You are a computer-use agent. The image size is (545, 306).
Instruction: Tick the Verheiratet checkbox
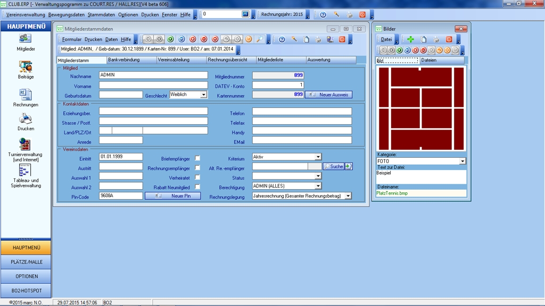coord(197,177)
